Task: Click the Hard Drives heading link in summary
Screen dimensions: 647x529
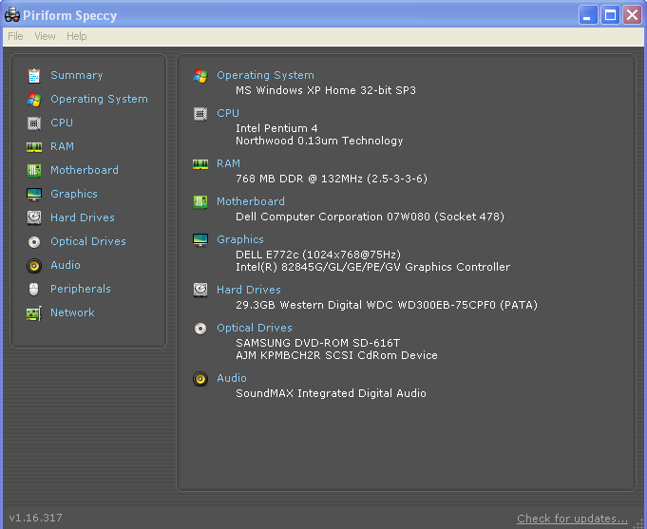Action: (249, 290)
